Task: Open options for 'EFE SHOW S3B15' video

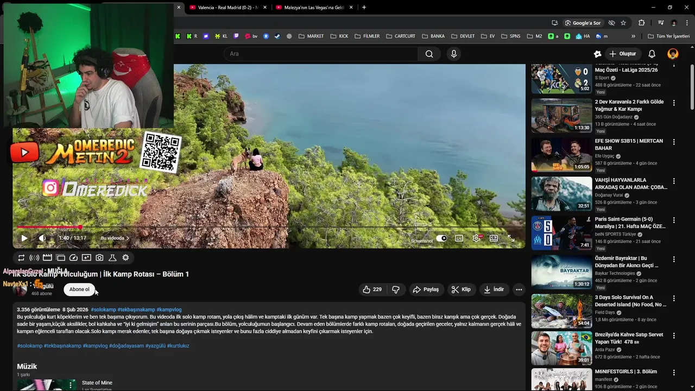Action: [x=674, y=142]
